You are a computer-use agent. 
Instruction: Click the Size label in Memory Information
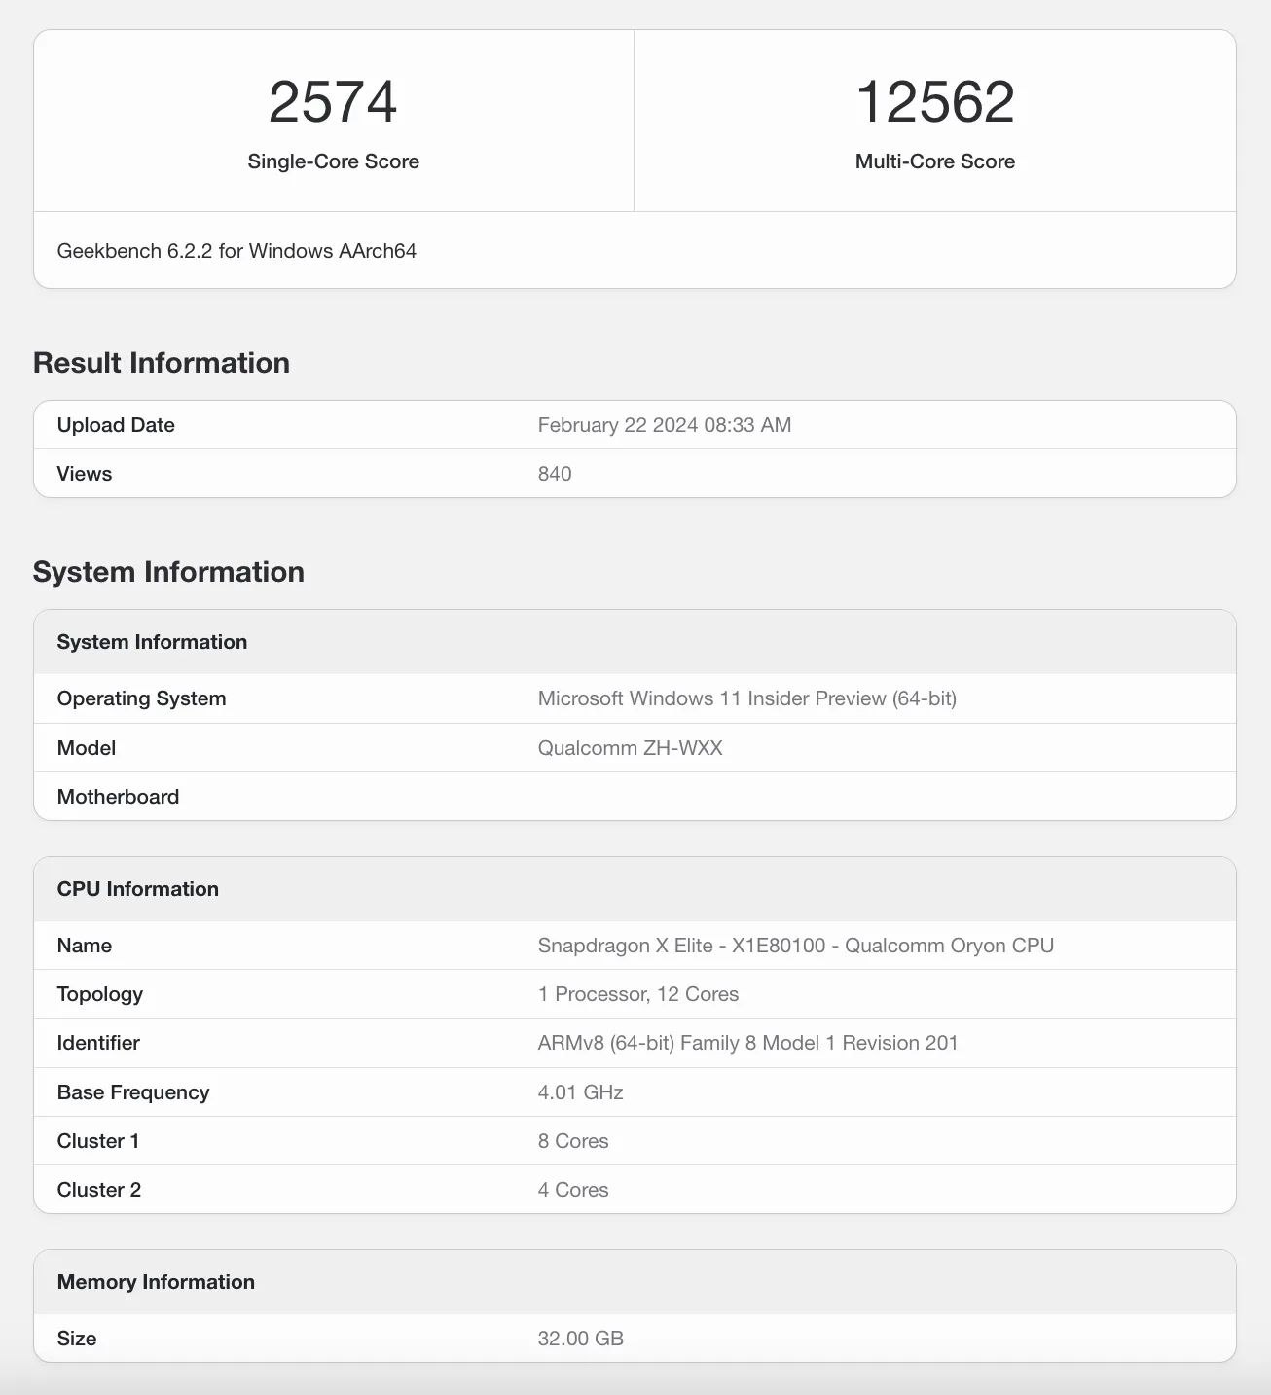[77, 1339]
